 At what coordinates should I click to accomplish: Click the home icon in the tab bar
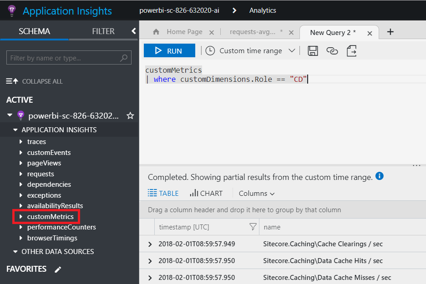click(x=156, y=32)
